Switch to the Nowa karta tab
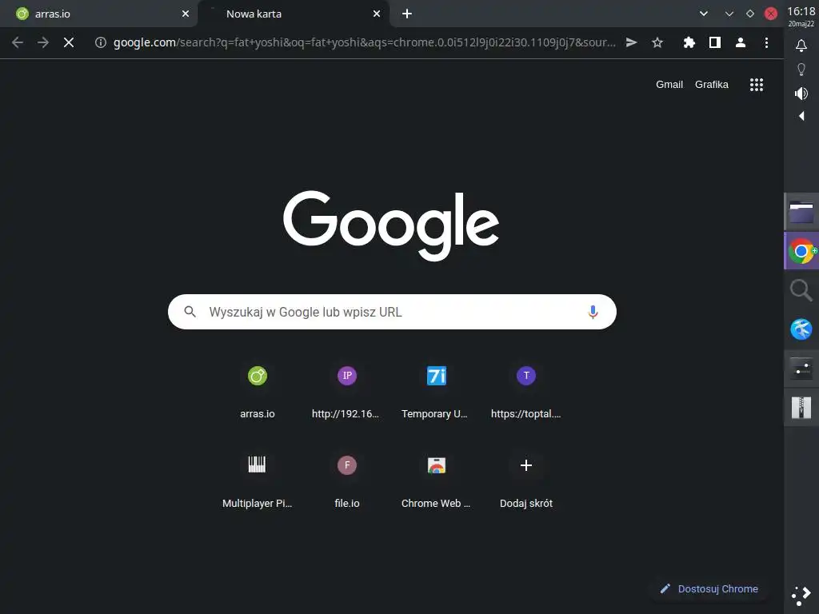The width and height of the screenshot is (819, 614). (x=294, y=14)
